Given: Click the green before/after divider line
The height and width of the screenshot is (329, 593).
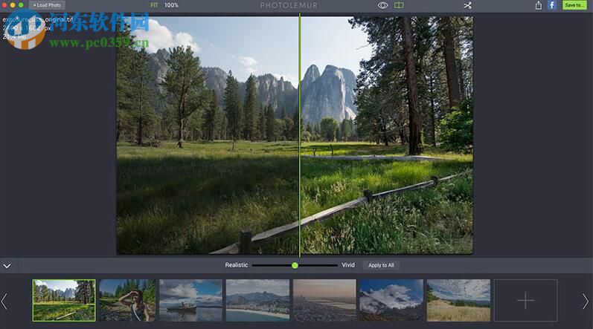Looking at the screenshot, I should pyautogui.click(x=300, y=134).
